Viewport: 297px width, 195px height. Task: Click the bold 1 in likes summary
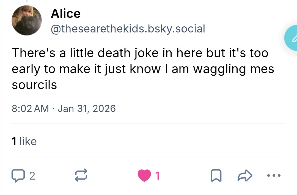(x=14, y=141)
